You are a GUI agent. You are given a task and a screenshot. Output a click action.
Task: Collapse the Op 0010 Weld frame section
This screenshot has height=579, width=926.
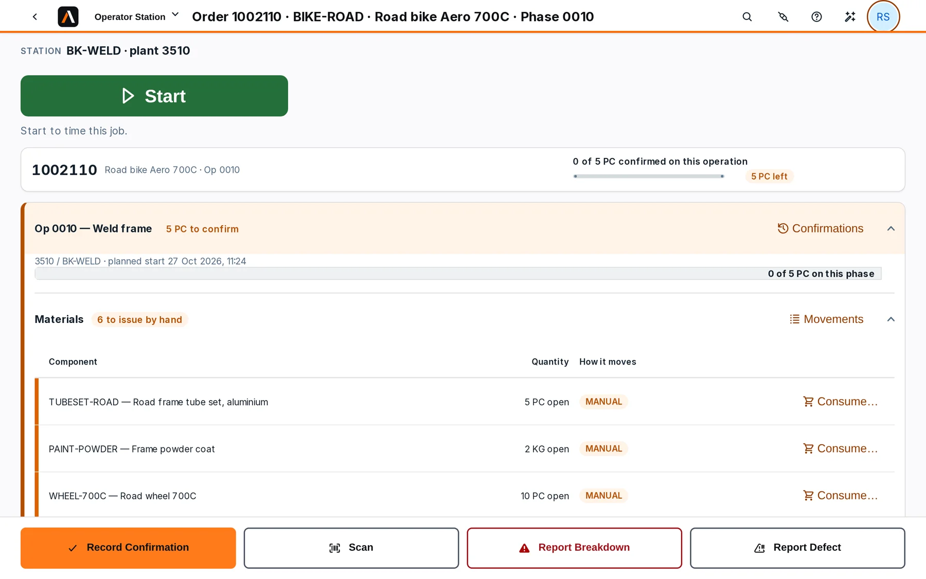click(x=891, y=228)
